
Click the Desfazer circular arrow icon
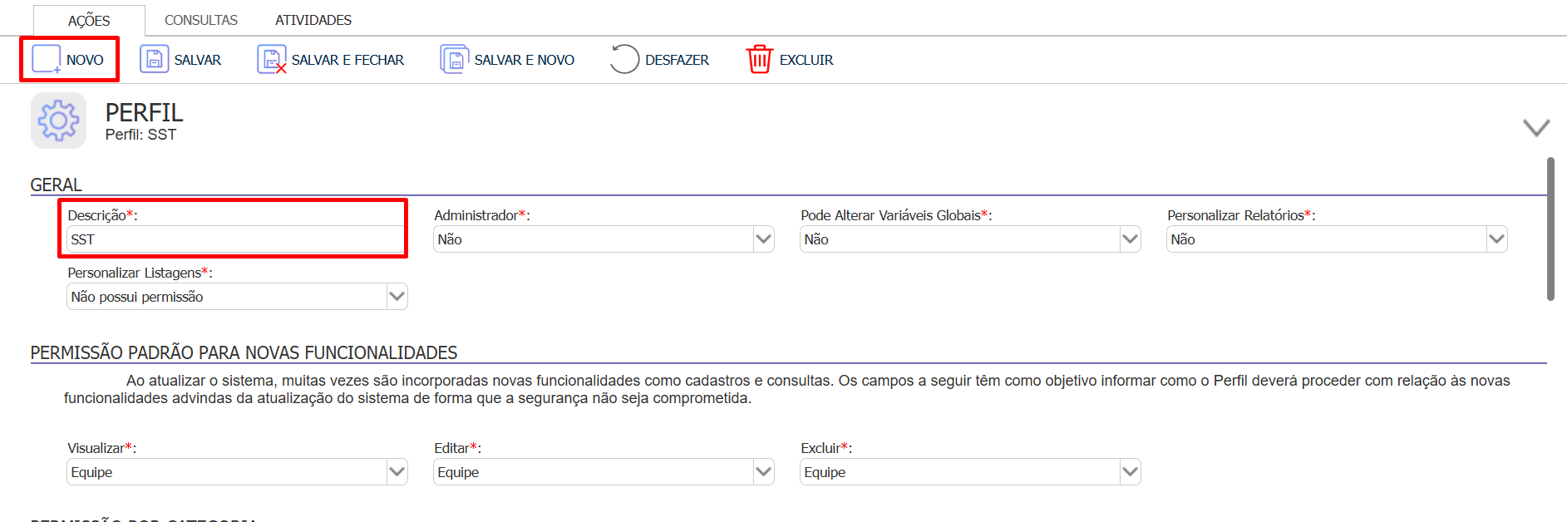[624, 60]
